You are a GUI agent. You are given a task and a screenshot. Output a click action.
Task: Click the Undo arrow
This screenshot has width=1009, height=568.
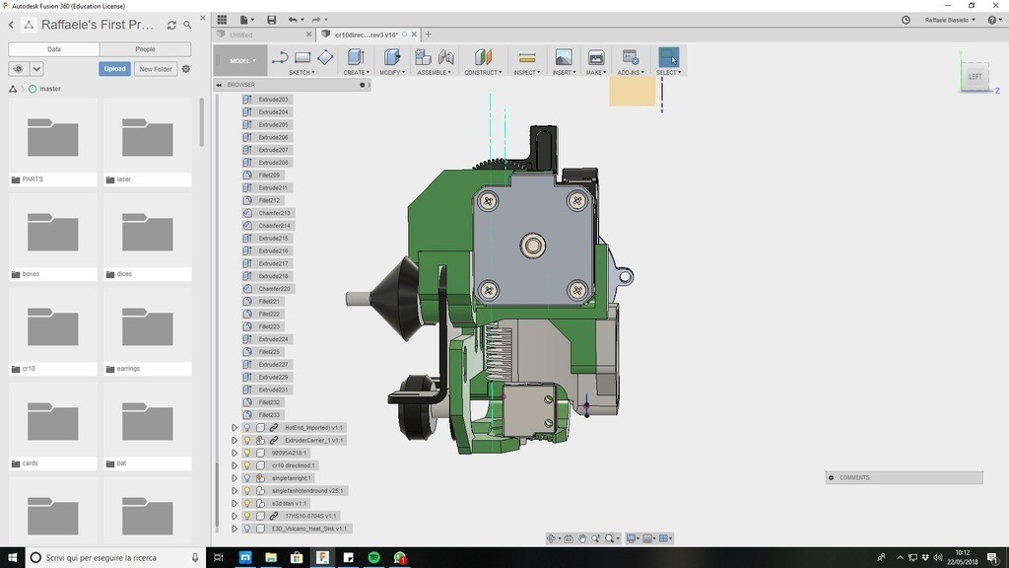click(293, 20)
